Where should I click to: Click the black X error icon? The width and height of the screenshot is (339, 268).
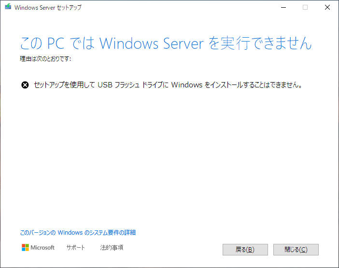tap(25, 85)
